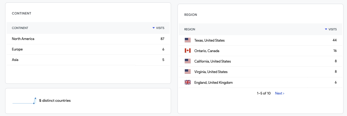Sort by the REGION column header
The image size is (347, 116).
[190, 29]
